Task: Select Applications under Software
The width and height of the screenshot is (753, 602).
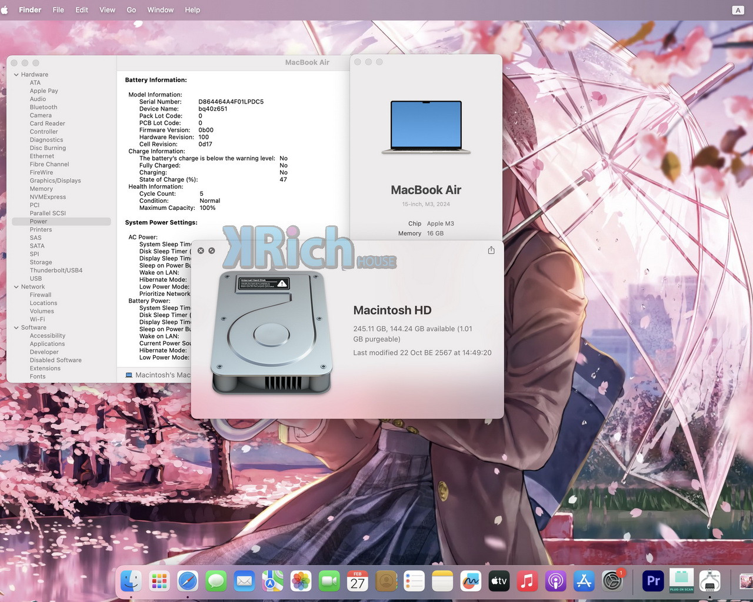Action: coord(47,344)
